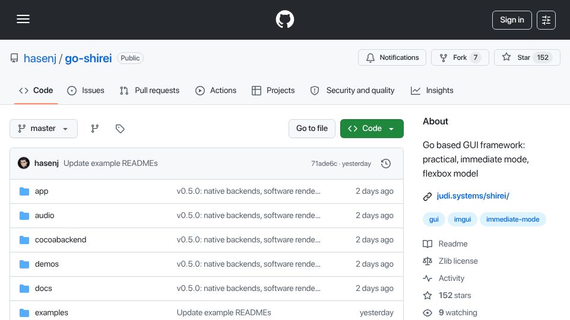Open hasenj owner profile link
570x320 pixels.
tap(40, 58)
